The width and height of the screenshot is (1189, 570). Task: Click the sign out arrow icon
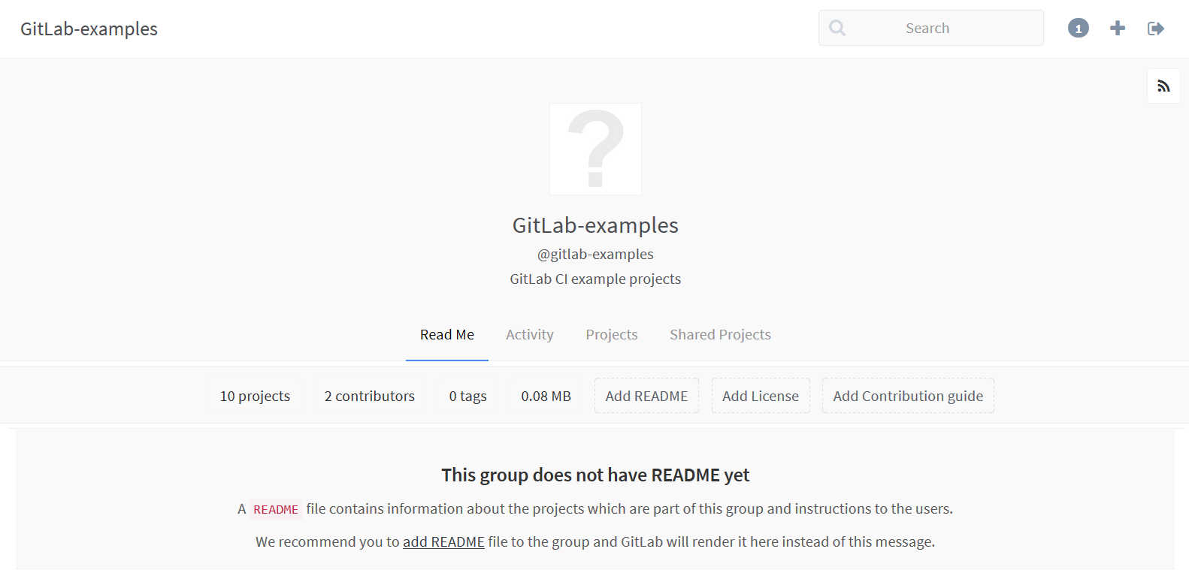(1155, 29)
